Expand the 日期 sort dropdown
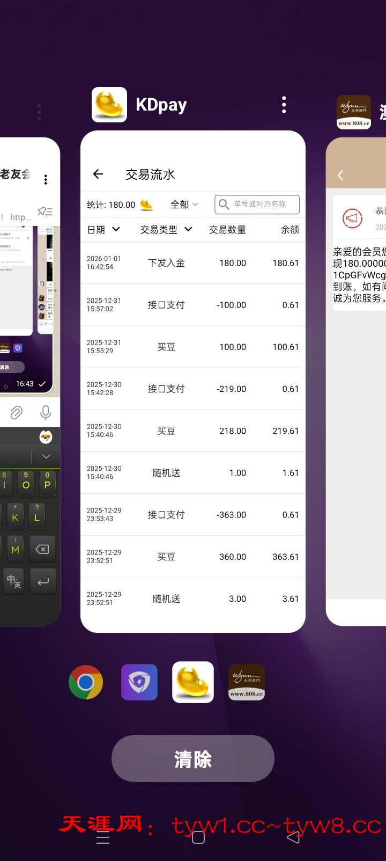This screenshot has width=386, height=861. click(x=103, y=230)
